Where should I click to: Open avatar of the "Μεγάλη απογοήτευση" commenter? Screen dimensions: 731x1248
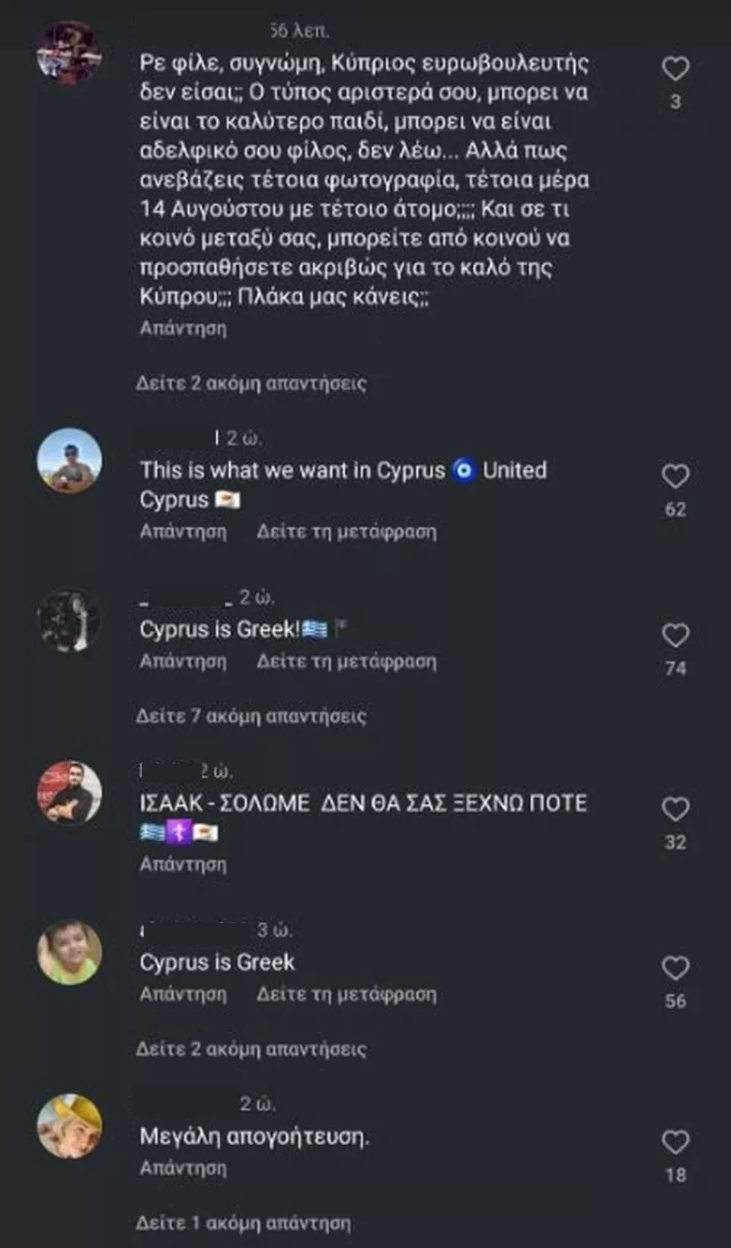(69, 1126)
